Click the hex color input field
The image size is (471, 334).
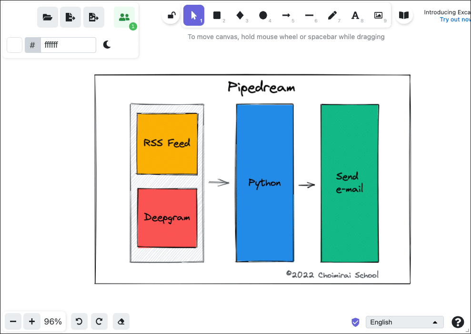point(68,45)
